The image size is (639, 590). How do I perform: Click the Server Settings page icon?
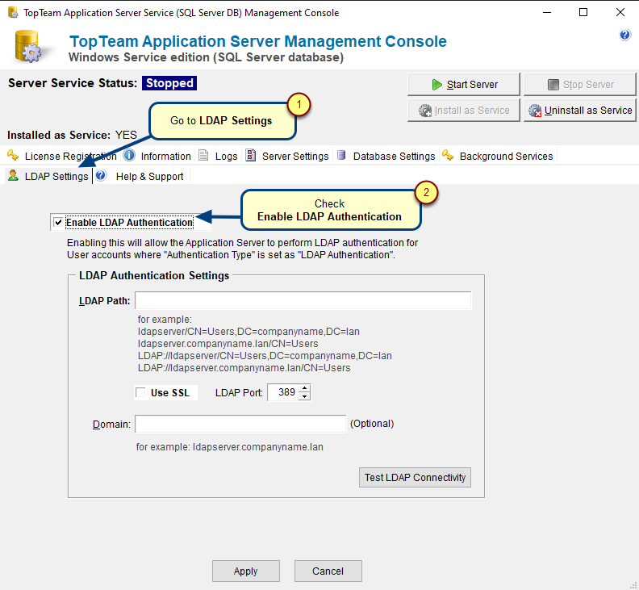[x=250, y=155]
